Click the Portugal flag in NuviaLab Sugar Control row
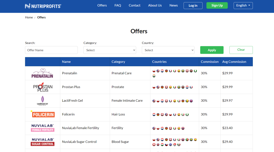The height and width of the screenshot is (152, 274). coord(187,140)
